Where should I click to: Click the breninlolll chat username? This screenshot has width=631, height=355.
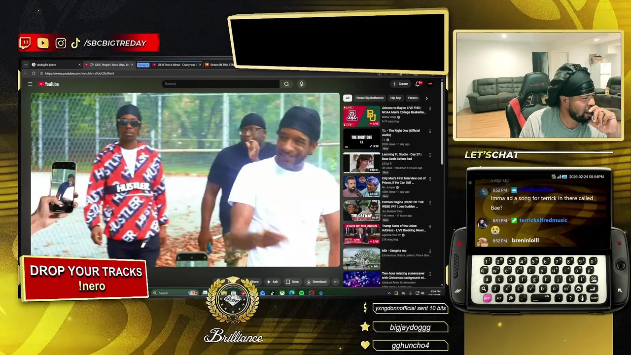(x=525, y=241)
